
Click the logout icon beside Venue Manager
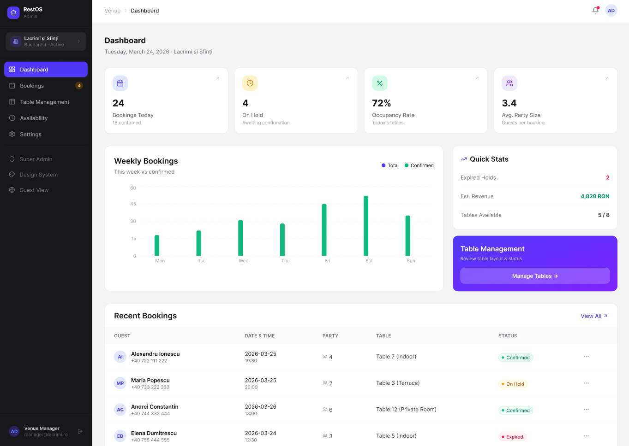(x=80, y=431)
